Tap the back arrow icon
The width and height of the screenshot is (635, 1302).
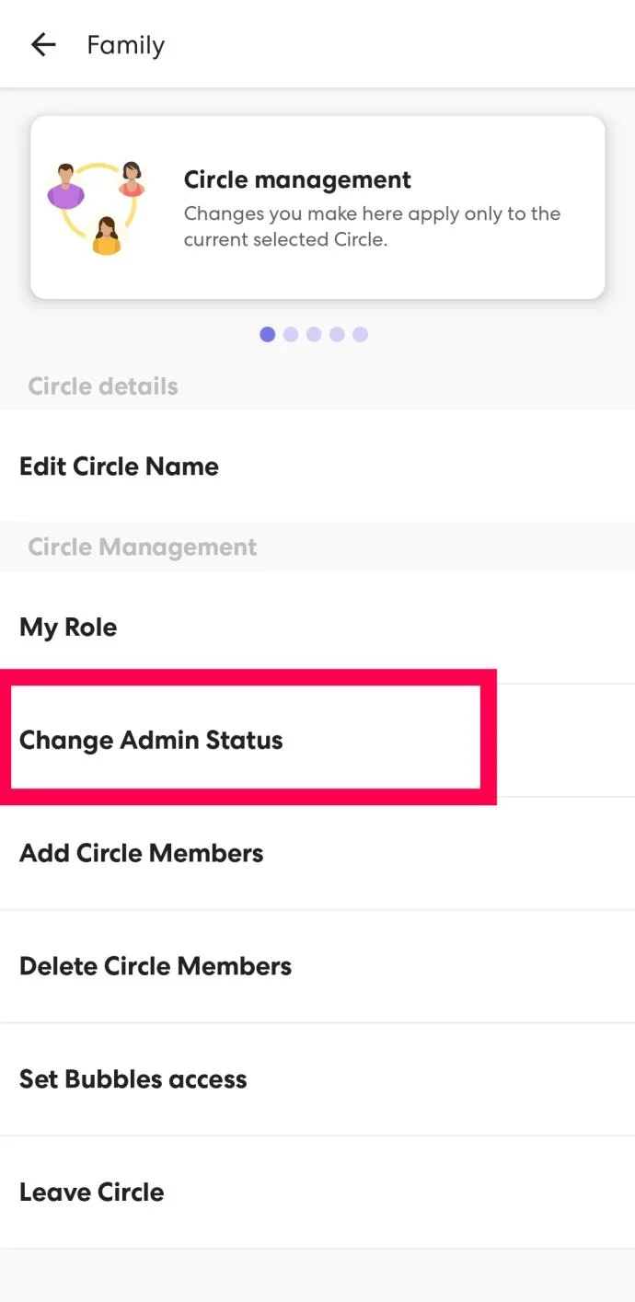[42, 44]
